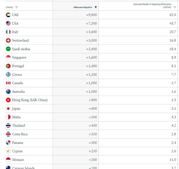Image resolution: width=179 pixels, height=169 pixels.
Task: Click the Italy flag icon
Action: click(8, 32)
